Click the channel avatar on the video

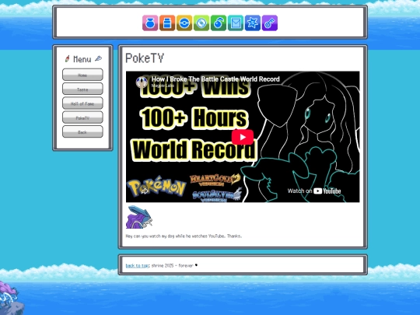click(142, 82)
